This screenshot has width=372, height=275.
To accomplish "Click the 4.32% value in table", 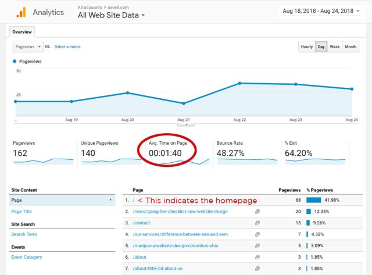I will pos(317,234).
